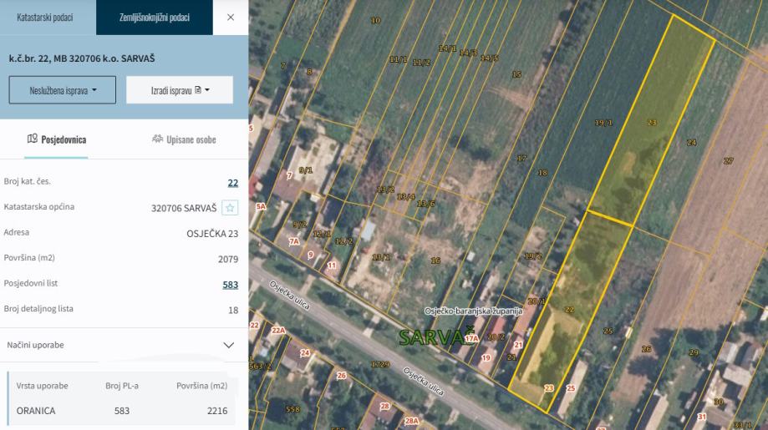Select parcel 23 on the map
The image size is (768, 430).
click(x=652, y=122)
